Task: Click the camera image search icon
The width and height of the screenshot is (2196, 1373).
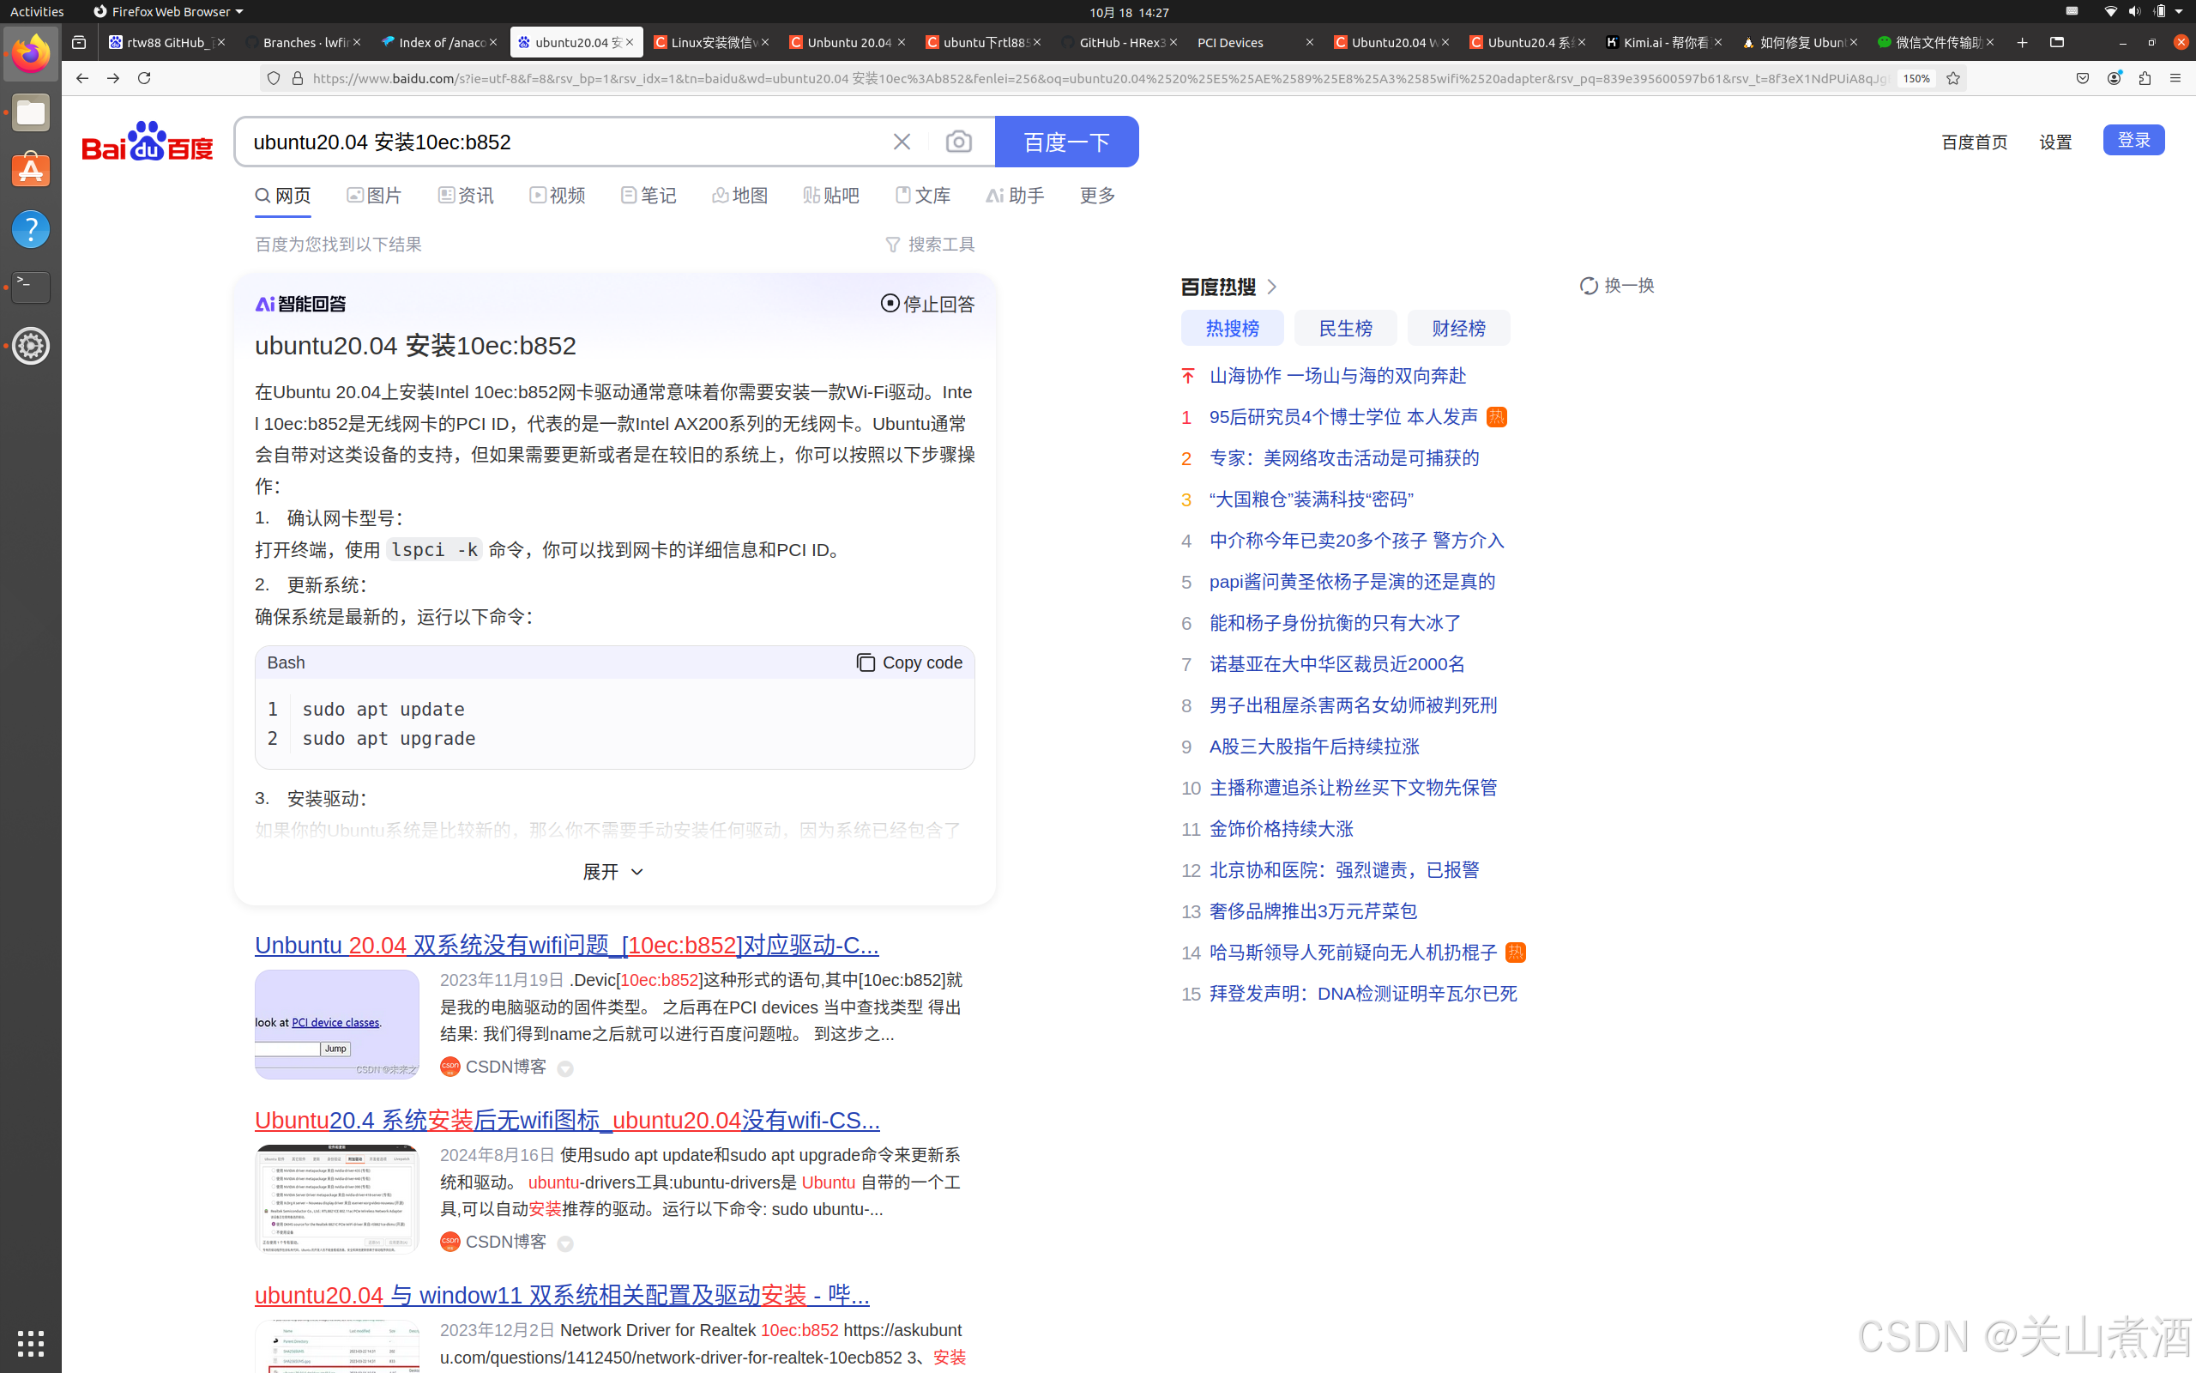Action: (958, 142)
